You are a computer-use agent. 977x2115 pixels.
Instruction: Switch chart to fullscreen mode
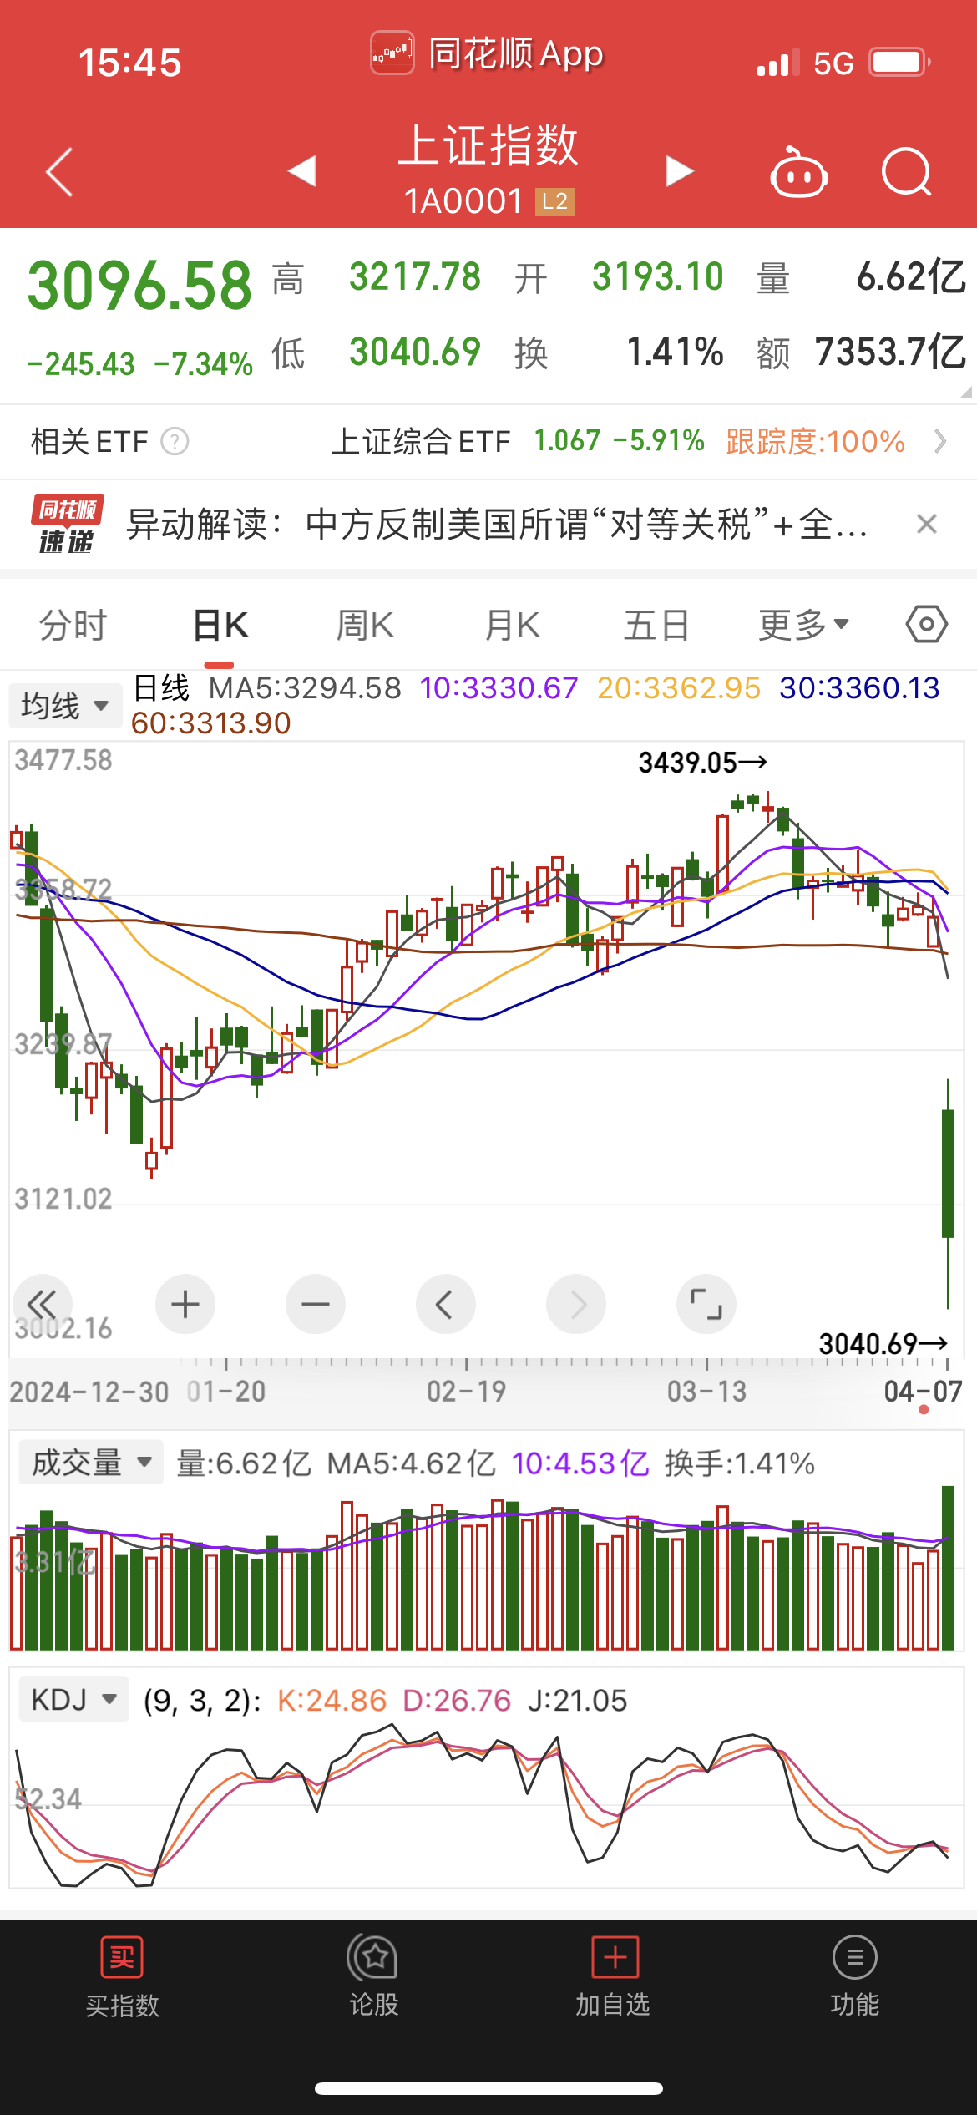706,1304
